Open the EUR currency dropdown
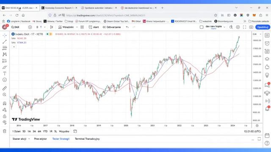 click(x=257, y=34)
